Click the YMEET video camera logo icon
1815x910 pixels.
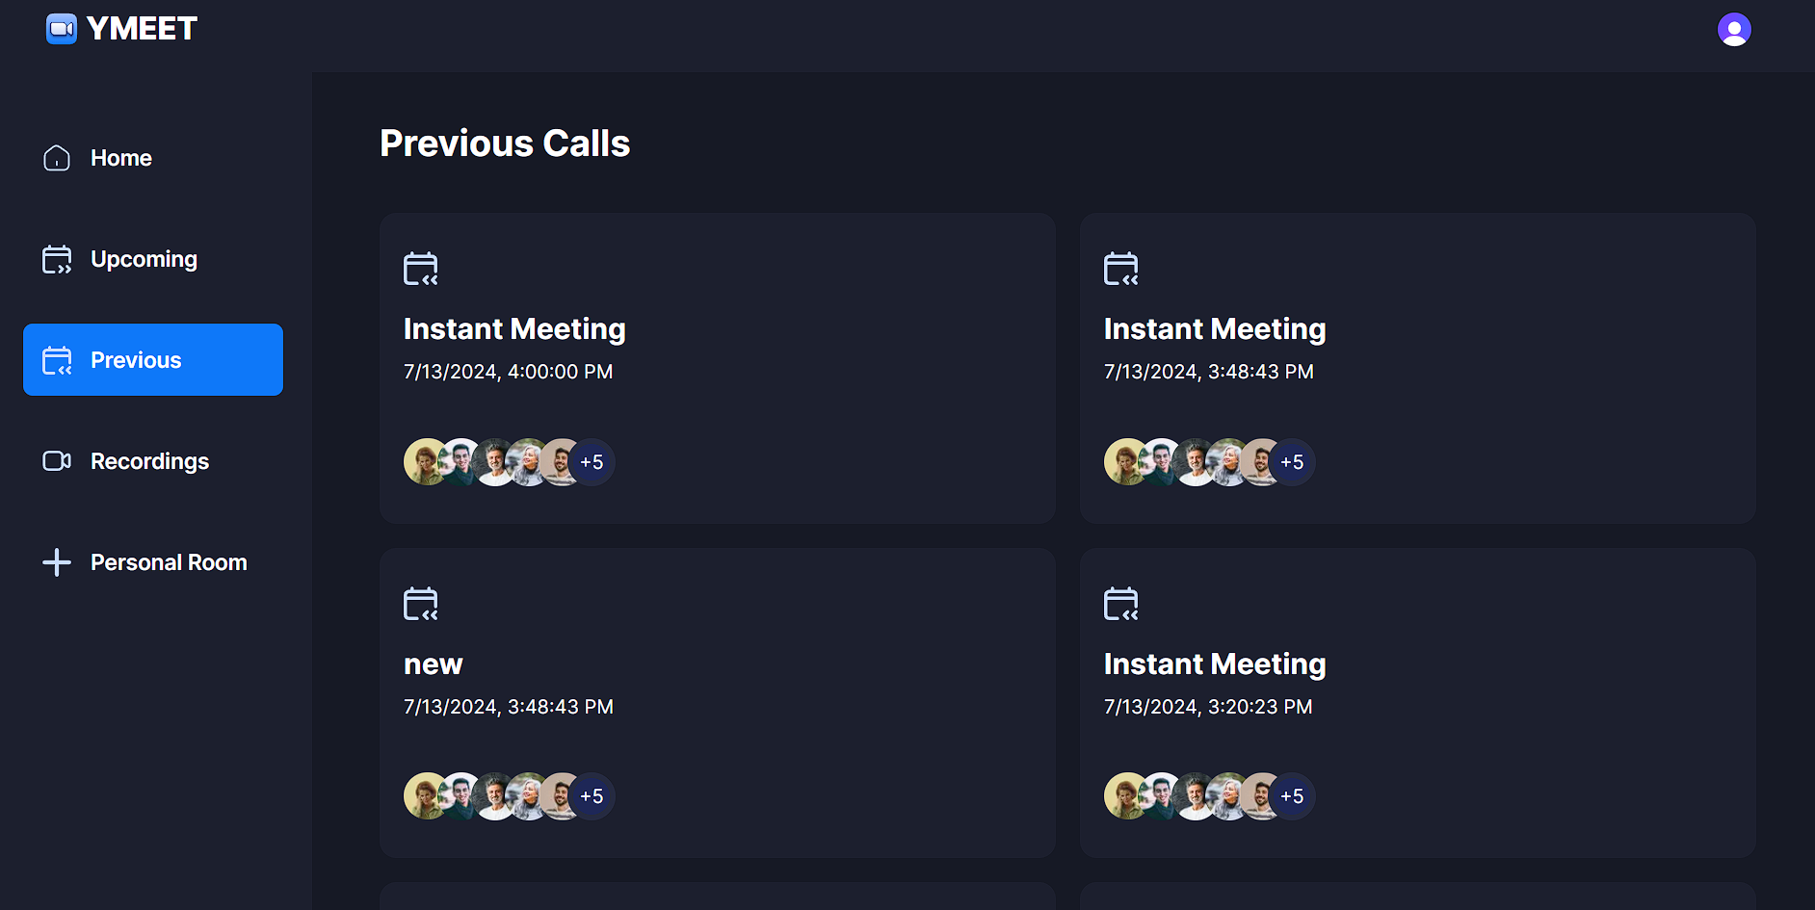pyautogui.click(x=62, y=29)
